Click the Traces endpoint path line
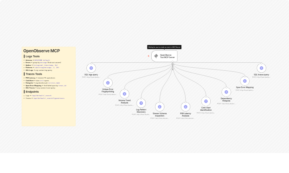This screenshot has width=289, height=173. tap(45, 98)
